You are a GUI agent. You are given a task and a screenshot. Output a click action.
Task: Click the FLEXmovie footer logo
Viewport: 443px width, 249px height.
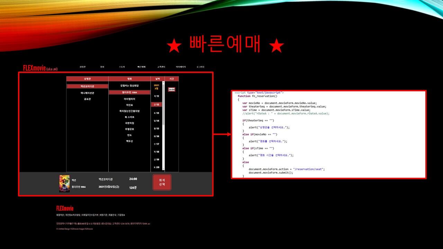tap(65, 208)
